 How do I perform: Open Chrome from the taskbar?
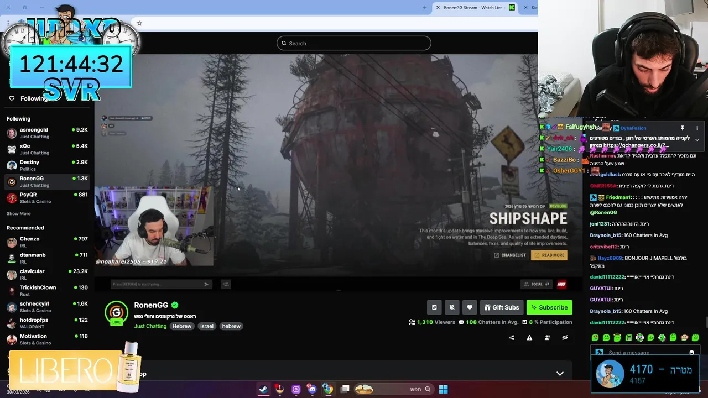pos(328,389)
